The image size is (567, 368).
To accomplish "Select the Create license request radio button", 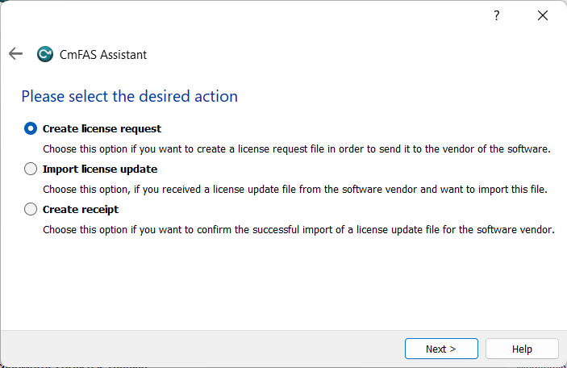I will (31, 128).
